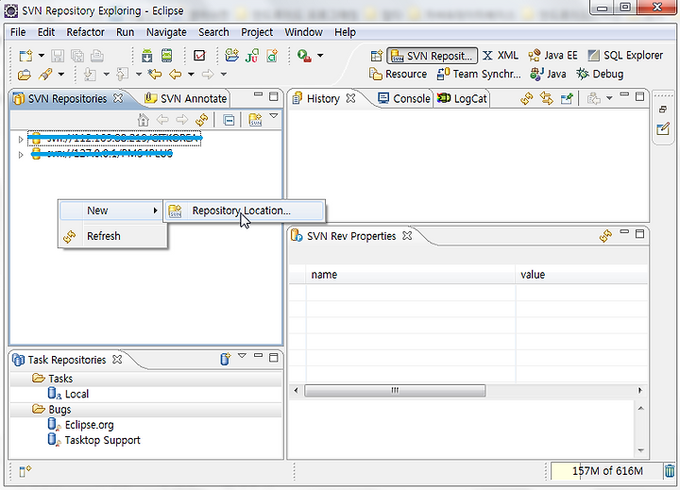Open the Android Virtual Device Manager icon
The height and width of the screenshot is (490, 680).
[166, 56]
